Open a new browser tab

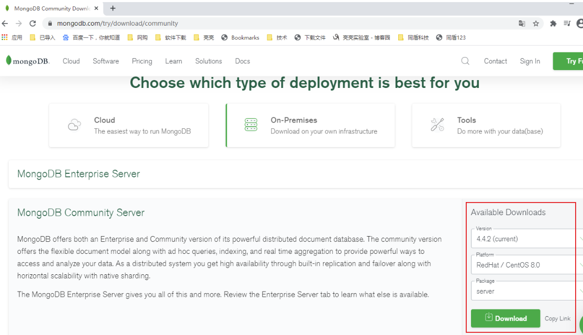pos(113,8)
